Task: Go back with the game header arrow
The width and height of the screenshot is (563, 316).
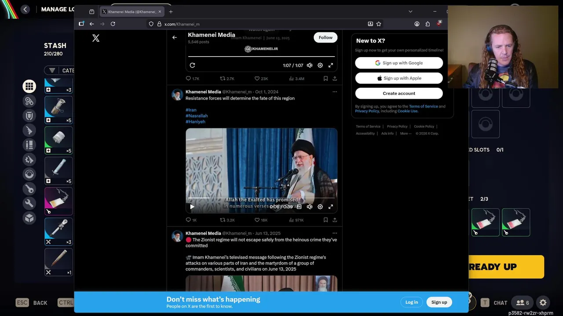Action: pyautogui.click(x=25, y=9)
